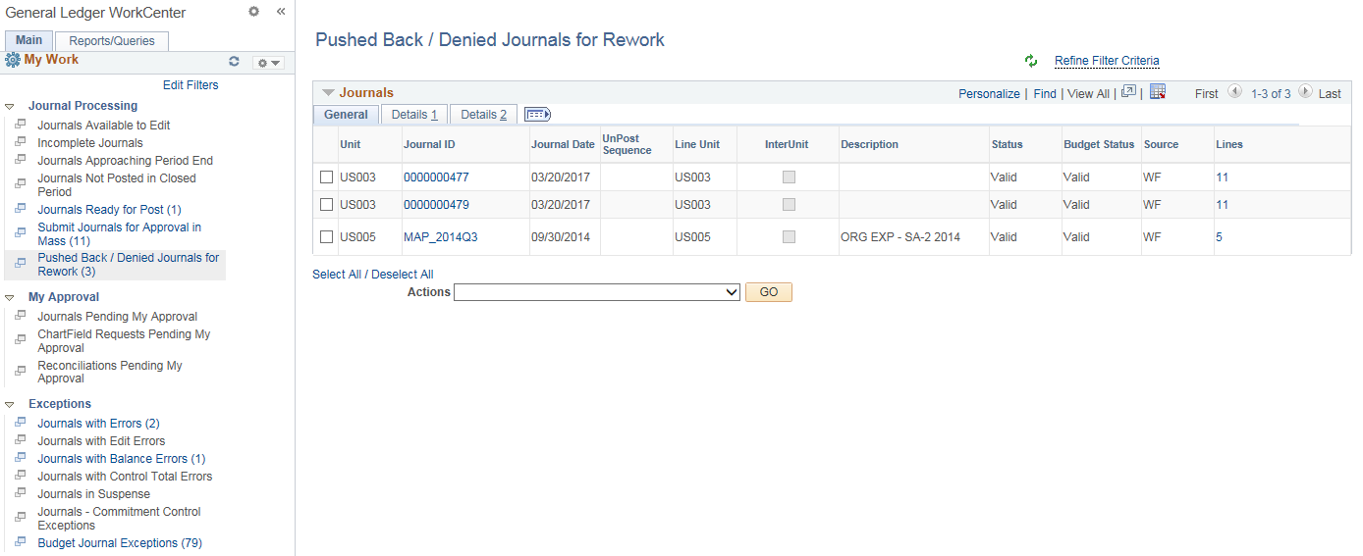Click Show all columns tab icon
Screen dimensions: 1363x556
coord(537,115)
